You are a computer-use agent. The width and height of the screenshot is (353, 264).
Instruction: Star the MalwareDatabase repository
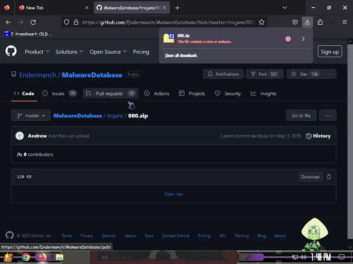[x=305, y=74]
